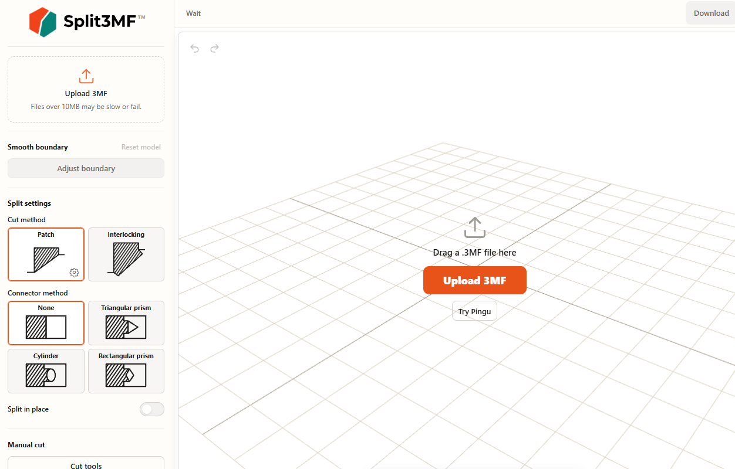Viewport: 735px width, 469px height.
Task: Click Adjust boundary button
Action: [86, 168]
